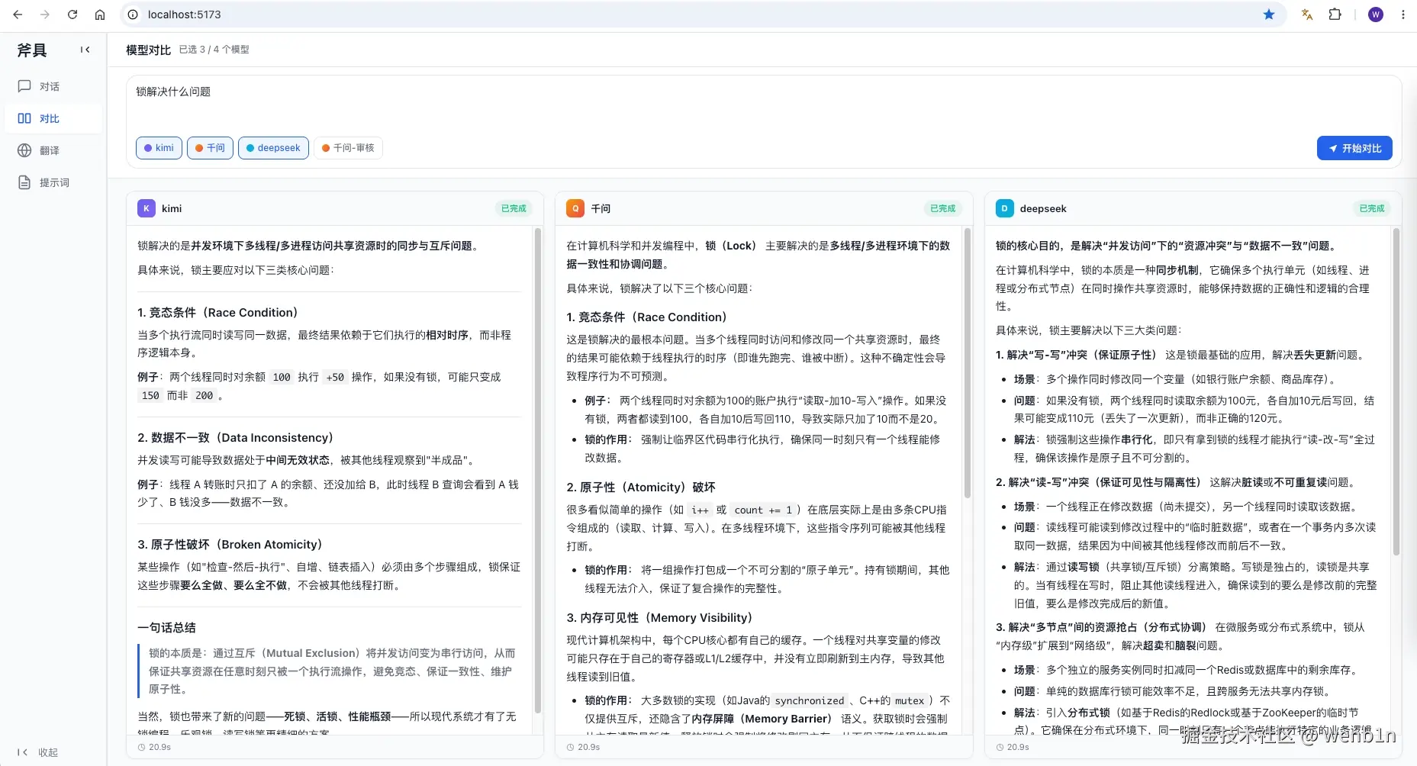This screenshot has height=766, width=1417.
Task: Click 千问 card scrollbar
Action: (967, 362)
